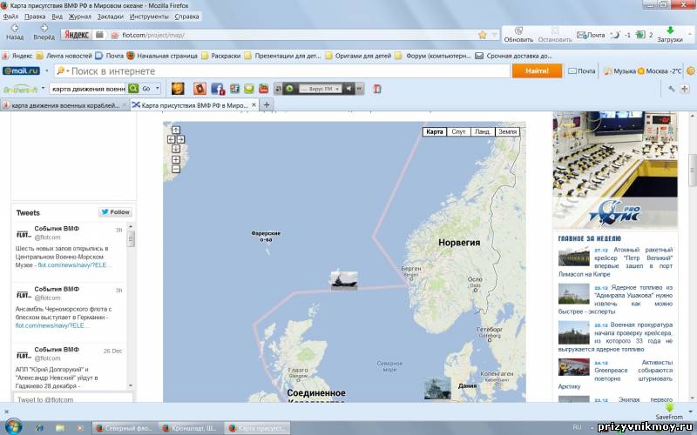
Task: Switch map to Земля earth view
Action: pyautogui.click(x=507, y=131)
